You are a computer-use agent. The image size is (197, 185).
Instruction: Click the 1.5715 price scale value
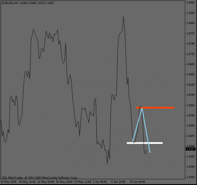190,54
